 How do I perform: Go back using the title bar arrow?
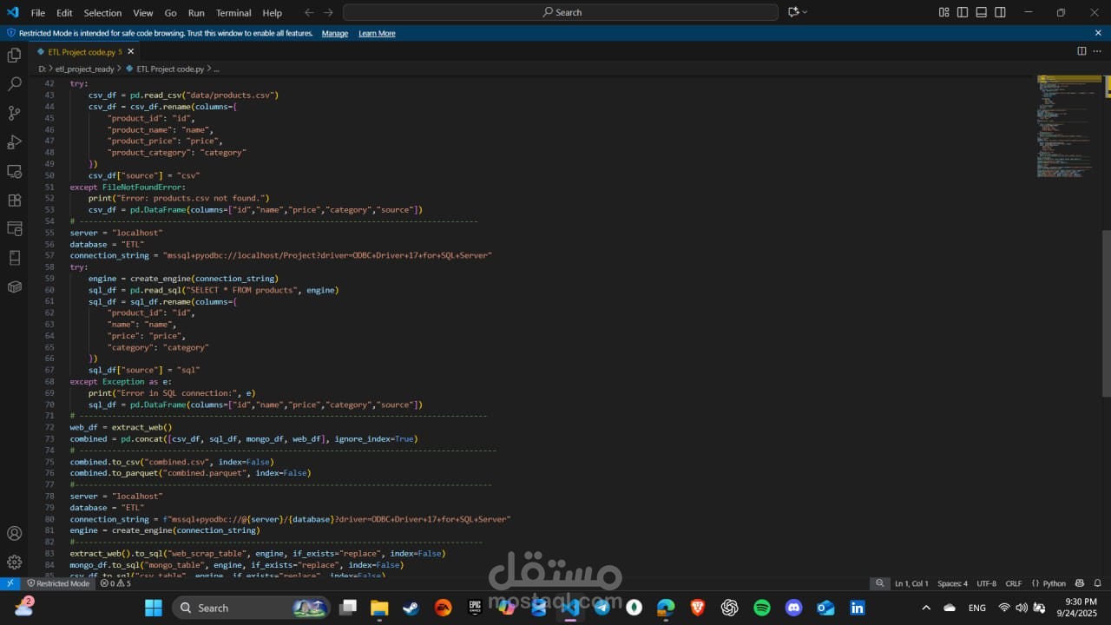(310, 12)
